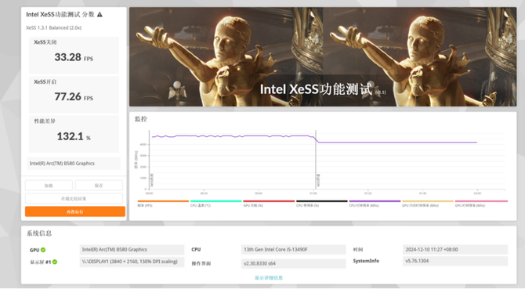Toggle the orange 帧率 (FPS) legend
The image size is (525, 289).
click(163, 204)
